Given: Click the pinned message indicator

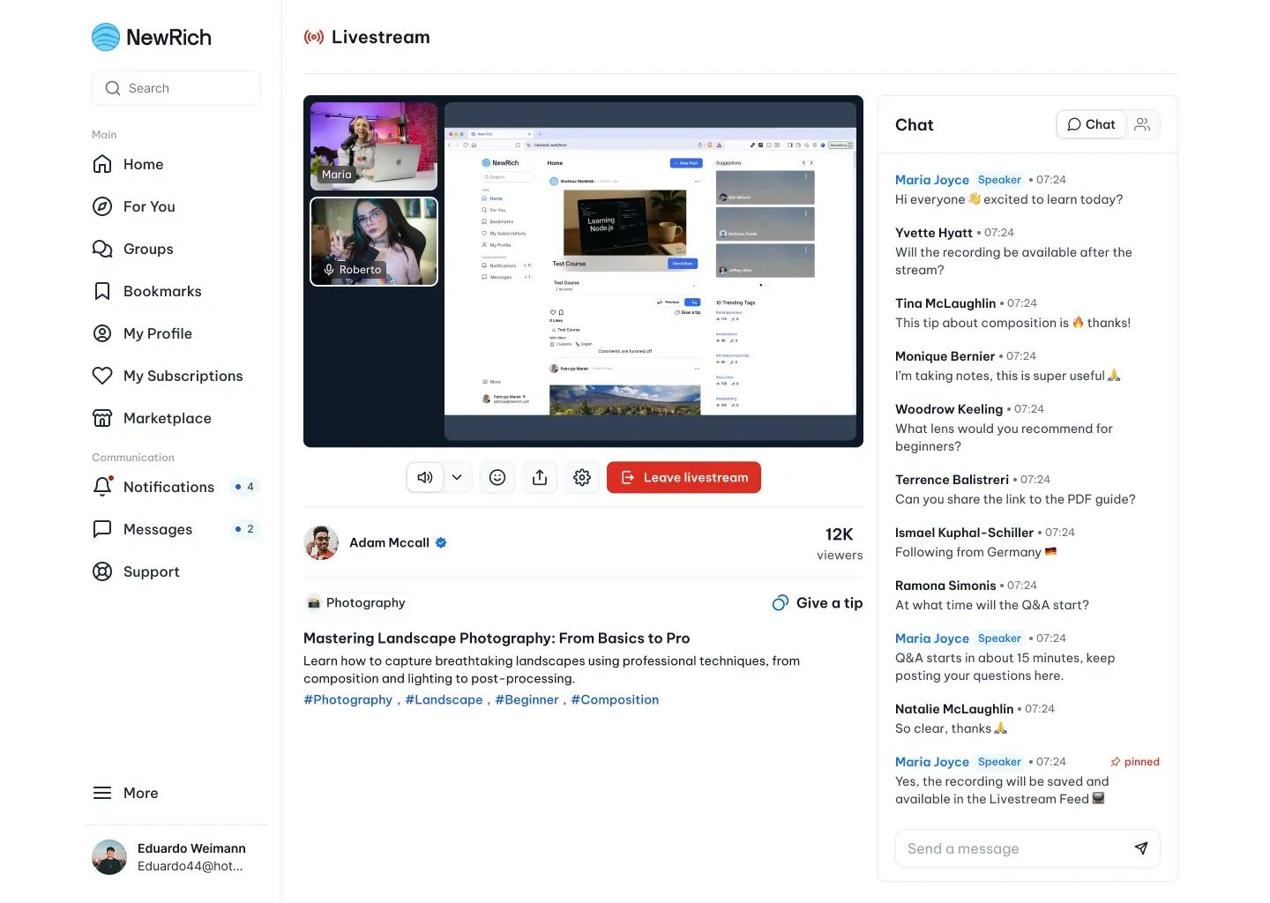Looking at the screenshot, I should coord(1135,762).
